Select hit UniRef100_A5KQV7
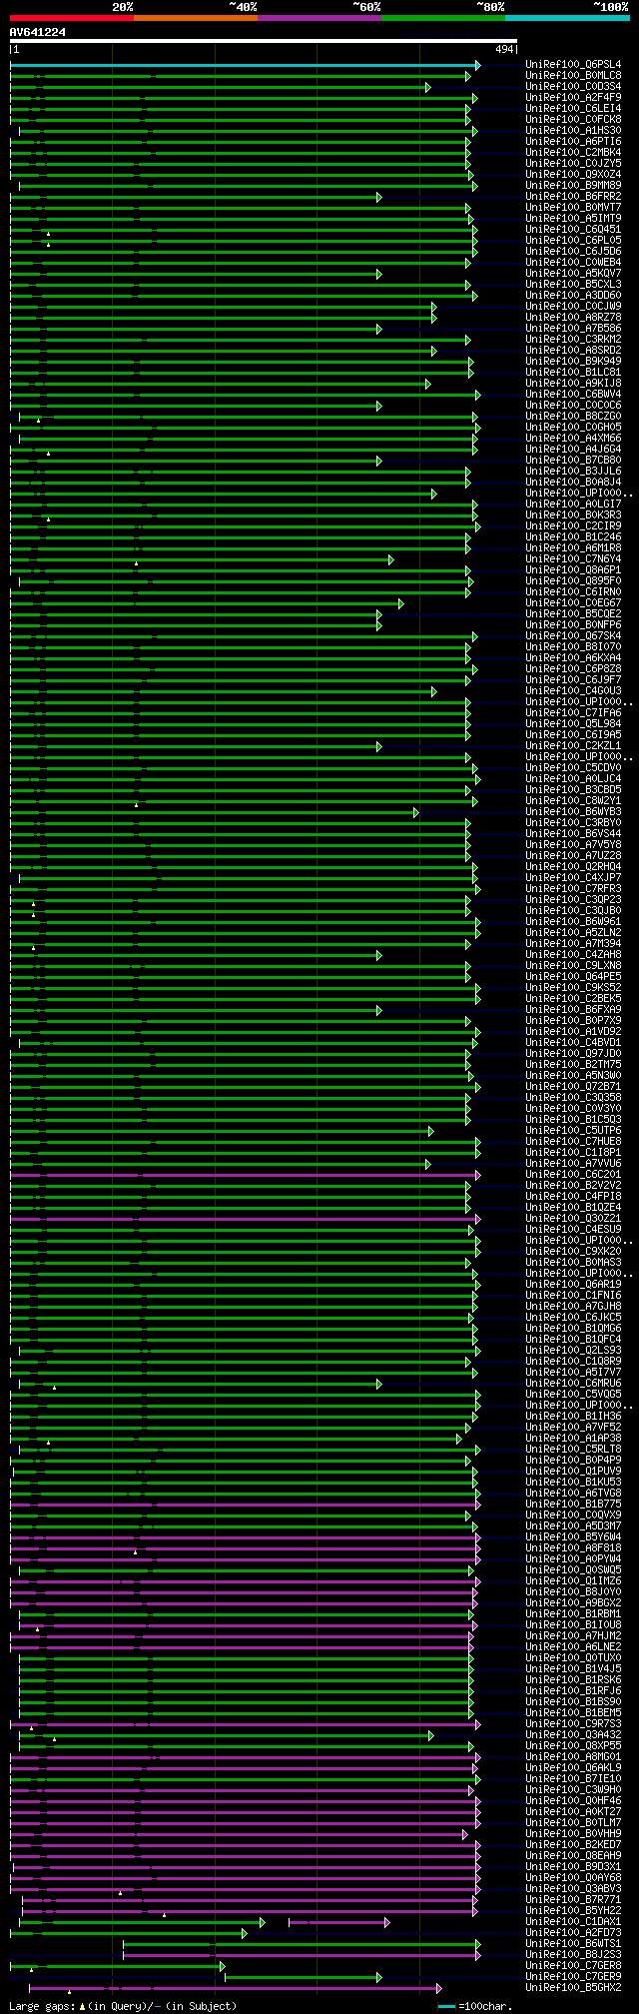Viewport: 639px width, 2014px height. tap(574, 273)
